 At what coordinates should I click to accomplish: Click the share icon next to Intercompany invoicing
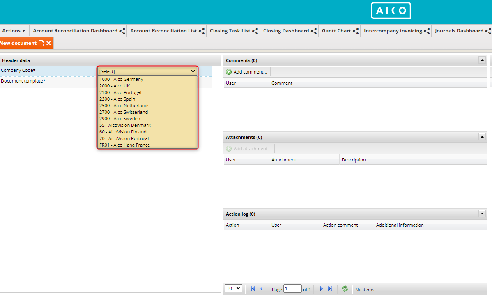click(x=426, y=31)
